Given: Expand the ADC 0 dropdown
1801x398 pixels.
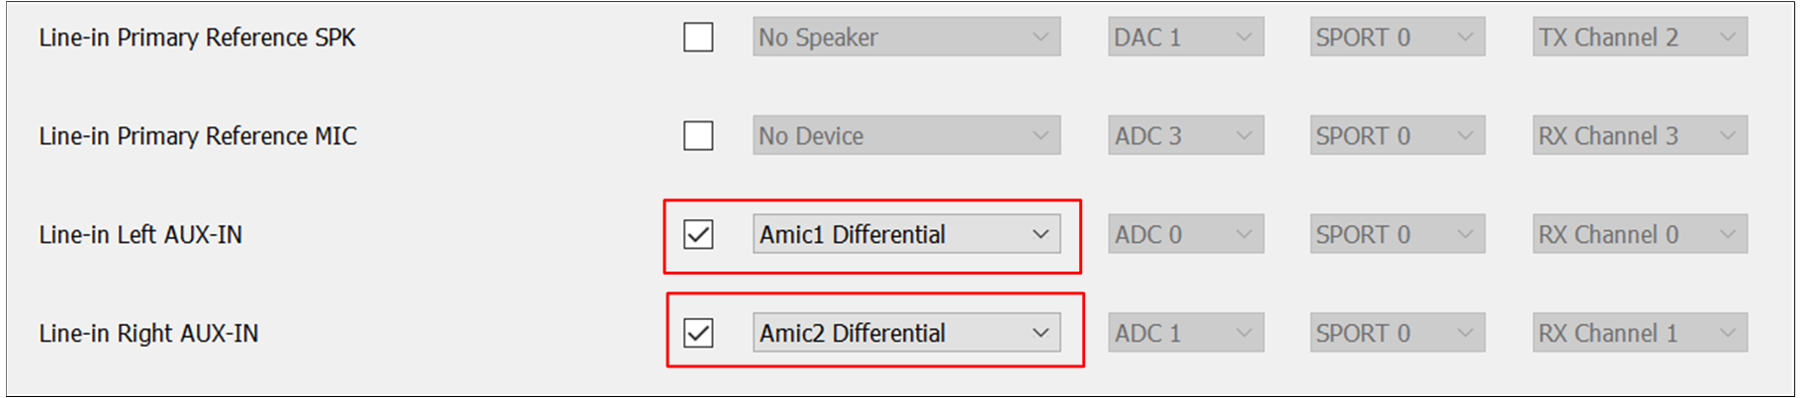Looking at the screenshot, I should click(1185, 235).
